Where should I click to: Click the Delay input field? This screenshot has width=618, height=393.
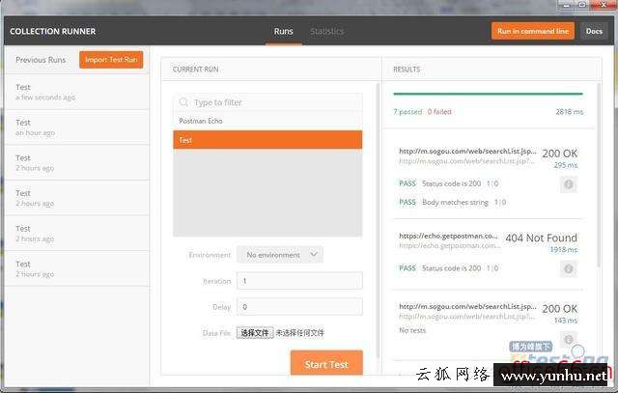pyautogui.click(x=299, y=307)
